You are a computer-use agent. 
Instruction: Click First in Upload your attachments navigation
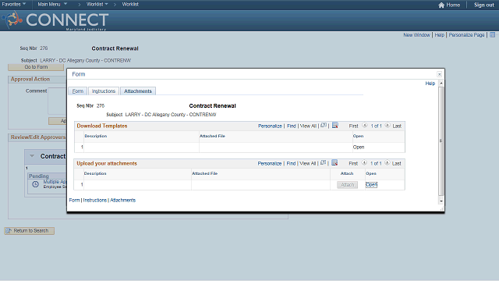click(353, 163)
